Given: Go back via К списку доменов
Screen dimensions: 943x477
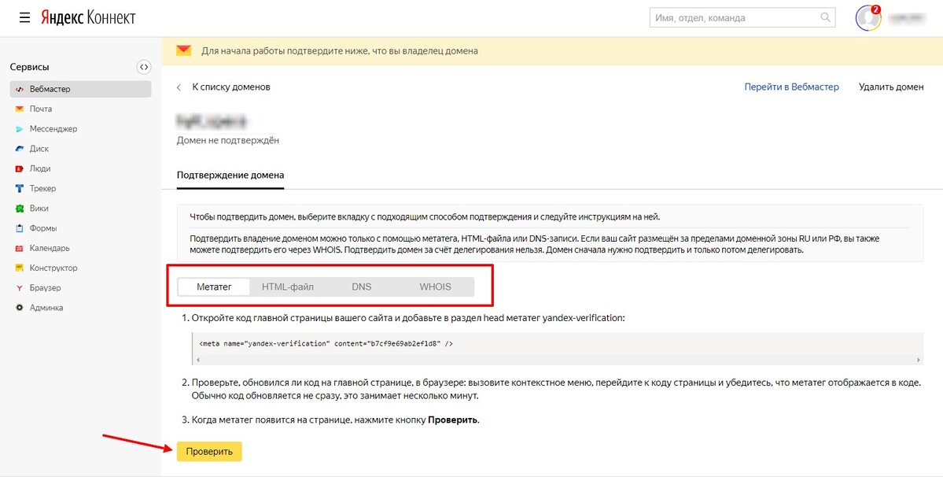Looking at the screenshot, I should point(231,87).
